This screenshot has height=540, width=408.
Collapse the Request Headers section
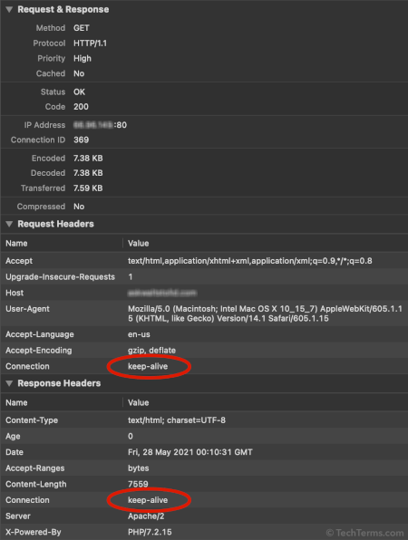(x=9, y=224)
